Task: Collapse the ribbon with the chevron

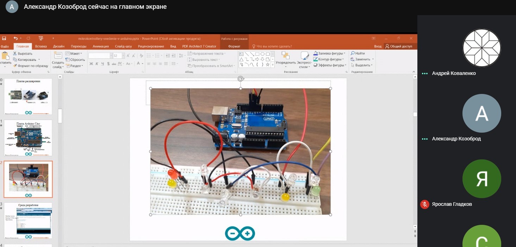Action: coord(414,71)
